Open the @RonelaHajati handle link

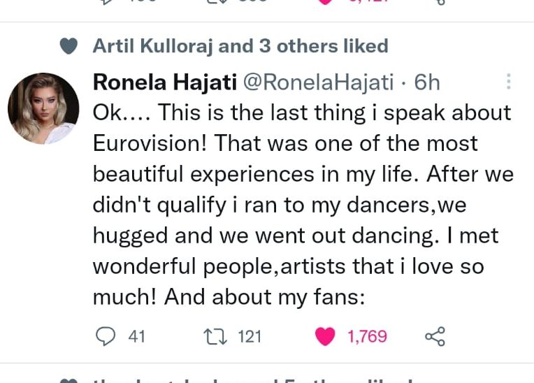(x=318, y=82)
